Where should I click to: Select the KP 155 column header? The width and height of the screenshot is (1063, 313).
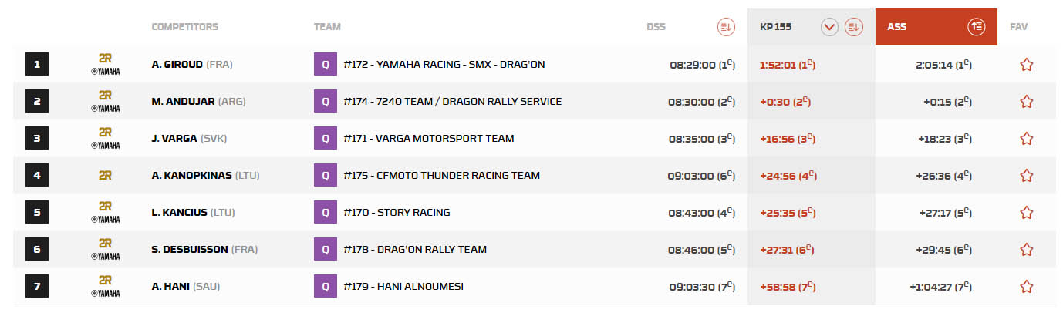(x=781, y=27)
